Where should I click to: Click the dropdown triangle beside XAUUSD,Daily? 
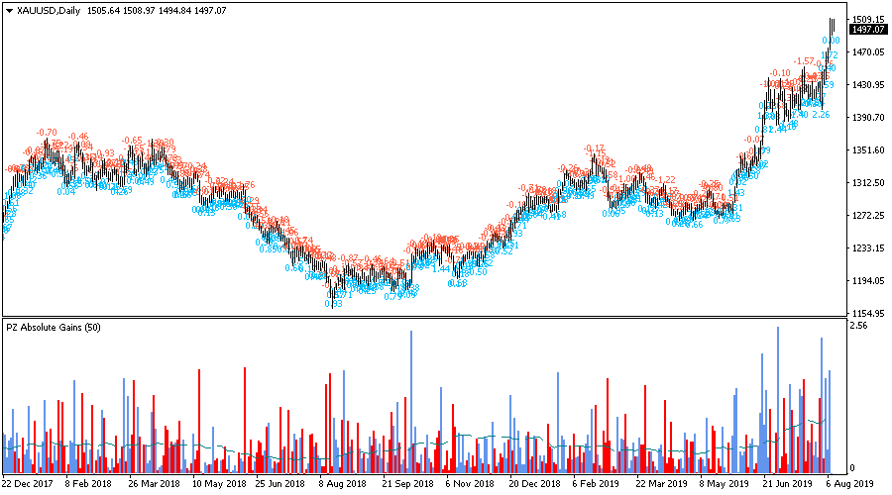(9, 10)
